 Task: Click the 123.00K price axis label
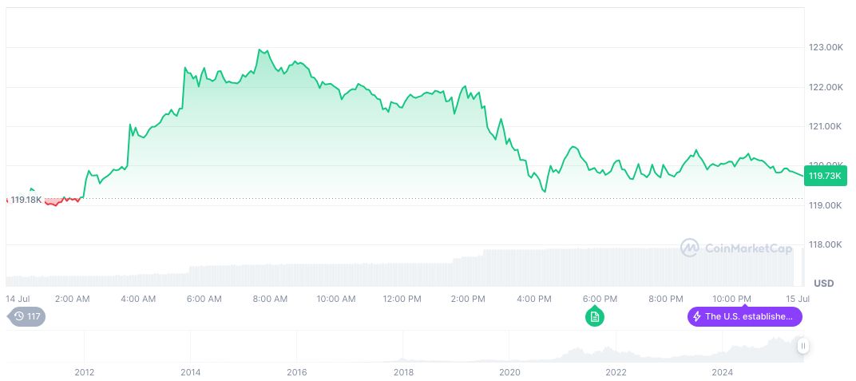pos(826,48)
